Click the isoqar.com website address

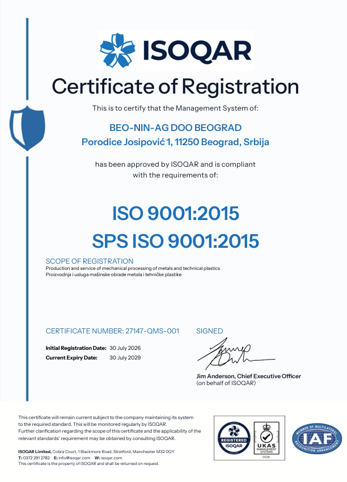[x=112, y=458]
